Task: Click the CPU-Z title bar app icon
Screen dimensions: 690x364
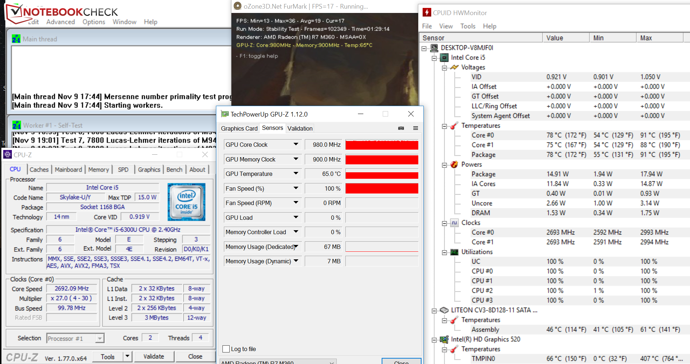Action: click(8, 155)
